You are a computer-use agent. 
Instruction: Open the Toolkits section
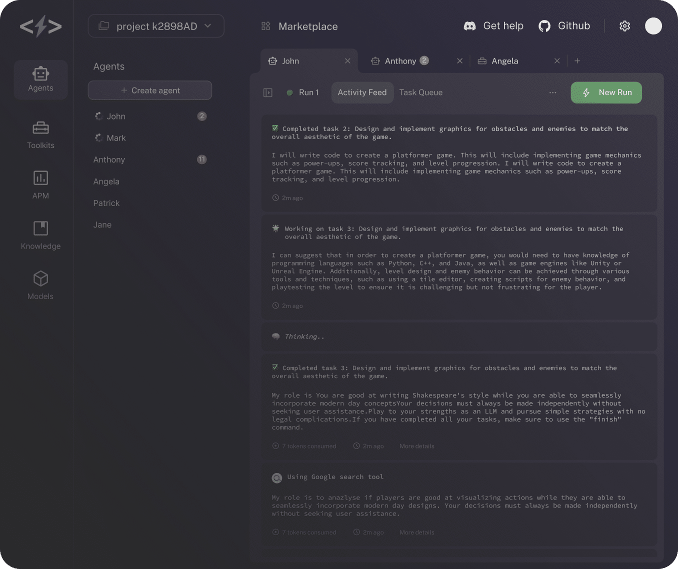[40, 134]
